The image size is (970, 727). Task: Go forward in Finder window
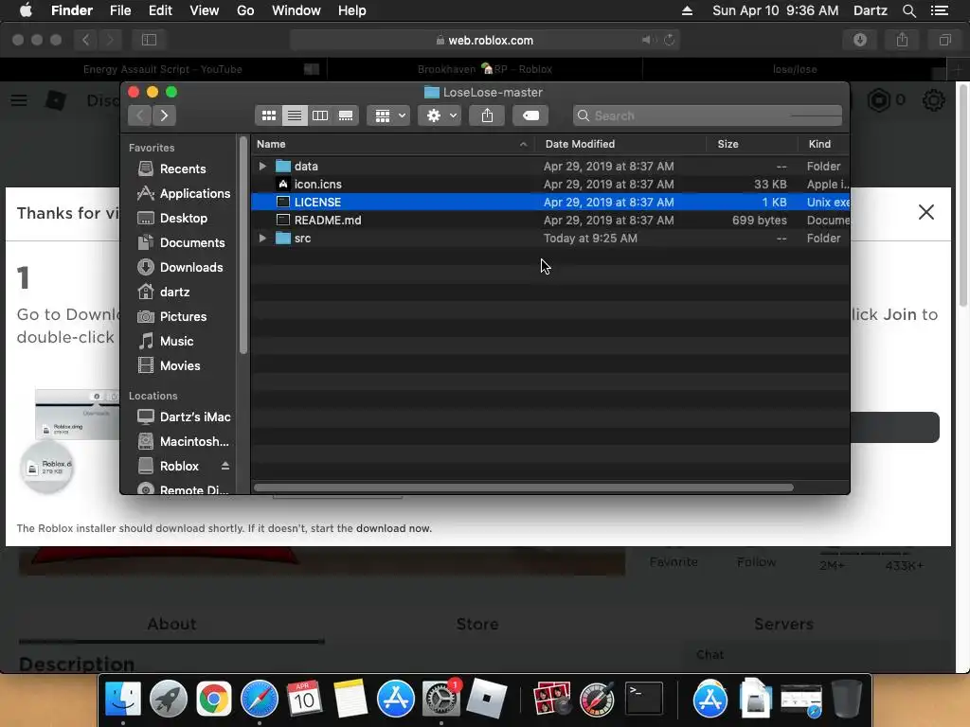click(164, 115)
